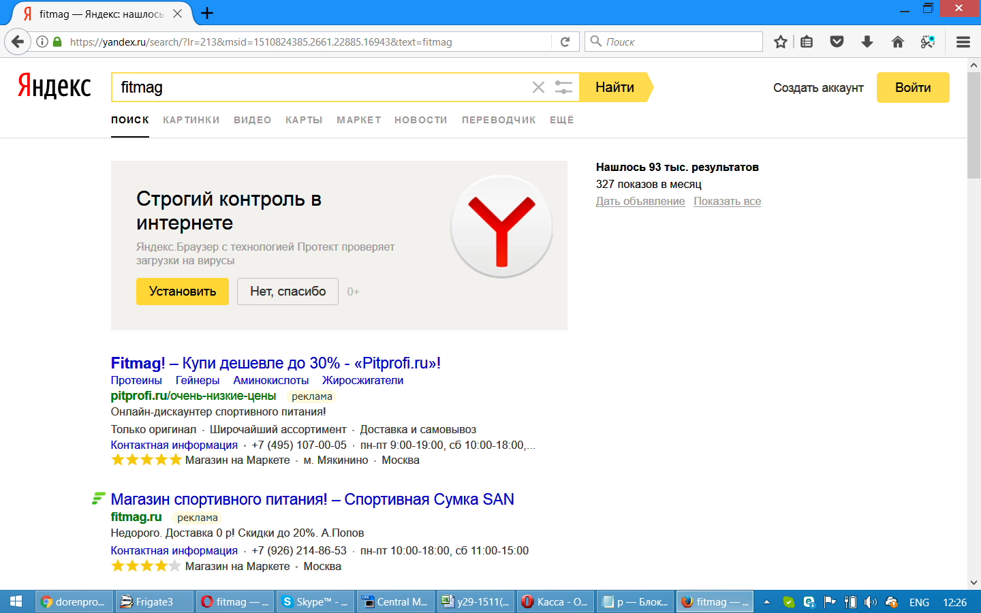Open the Протеины sitelink
981x613 pixels.
pos(136,380)
